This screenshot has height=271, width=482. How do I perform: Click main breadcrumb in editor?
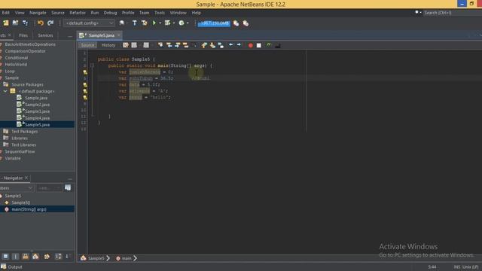(124, 258)
